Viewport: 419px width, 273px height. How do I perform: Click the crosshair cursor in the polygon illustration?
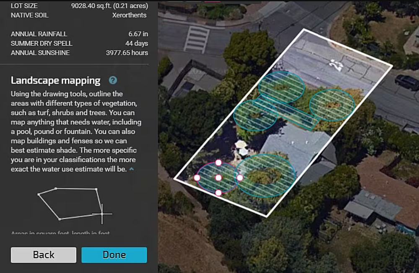tap(102, 214)
